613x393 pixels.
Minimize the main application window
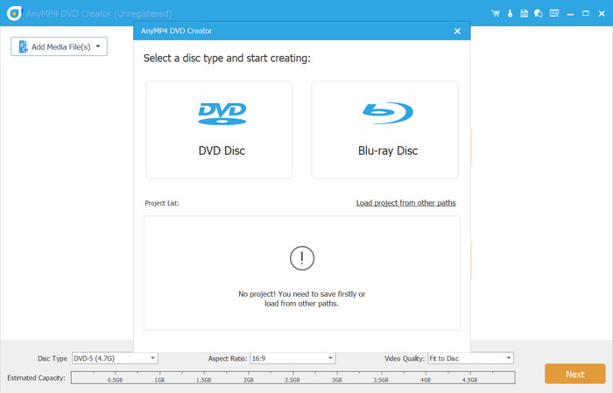570,14
